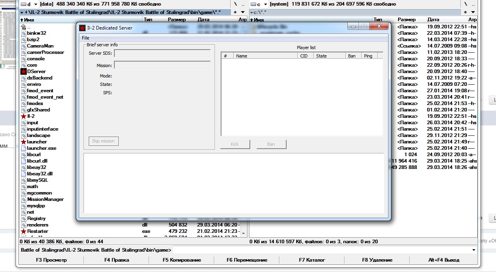496x280 pixels.
Task: Click the libeay32.dll document icon
Action: click(24, 174)
